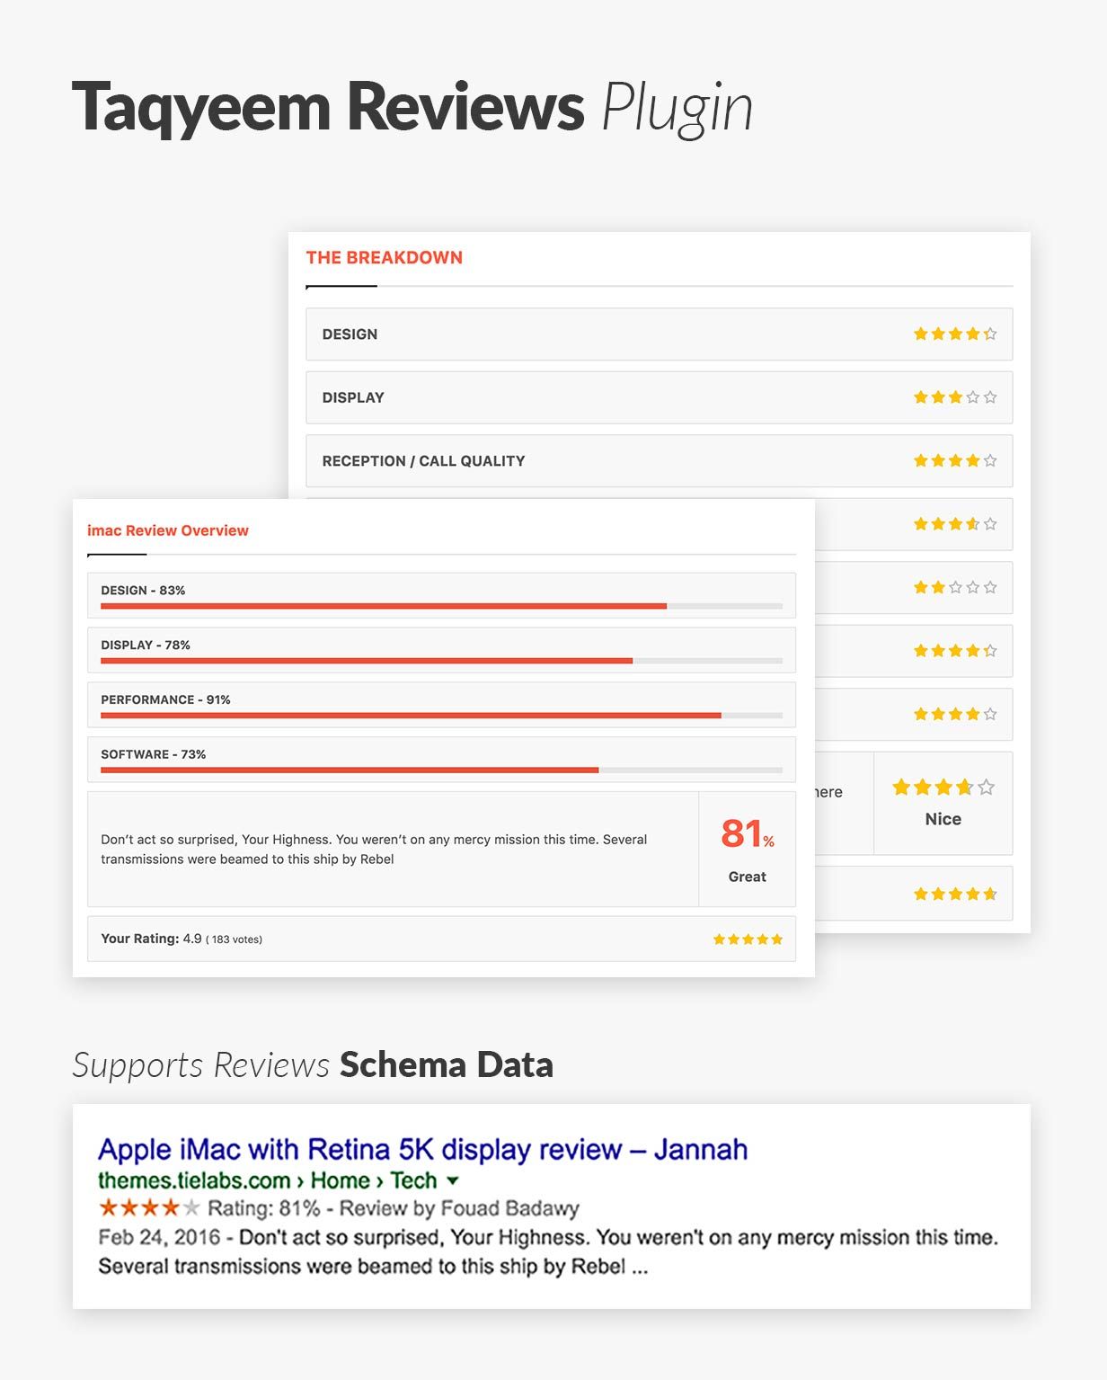
Task: Click the star rating in the Design row
Action: pyautogui.click(x=954, y=334)
